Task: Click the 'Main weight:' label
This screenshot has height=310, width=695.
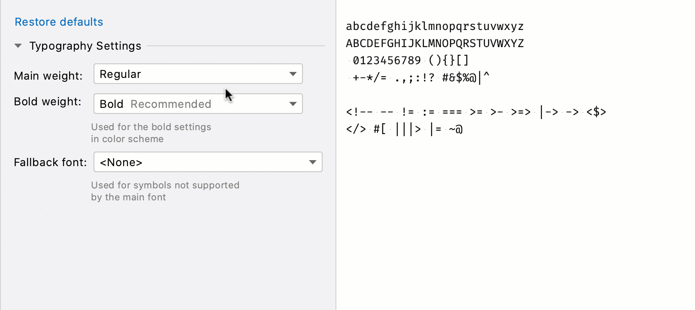Action: point(48,76)
